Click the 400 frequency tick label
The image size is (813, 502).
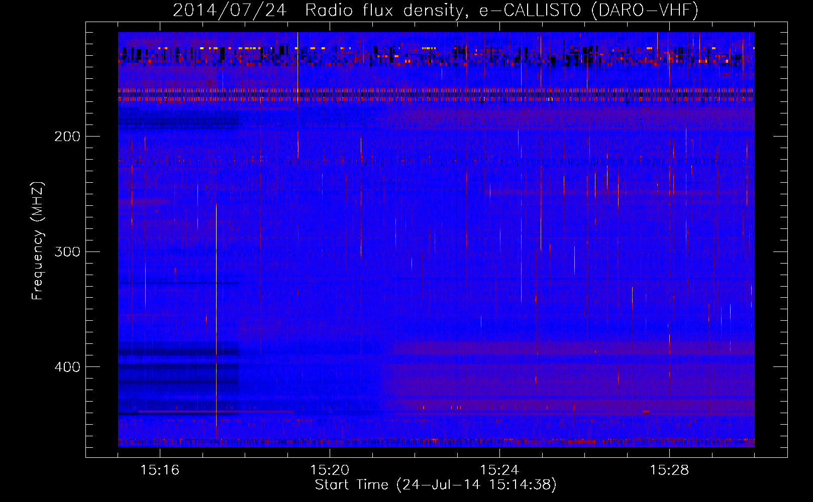(x=67, y=367)
